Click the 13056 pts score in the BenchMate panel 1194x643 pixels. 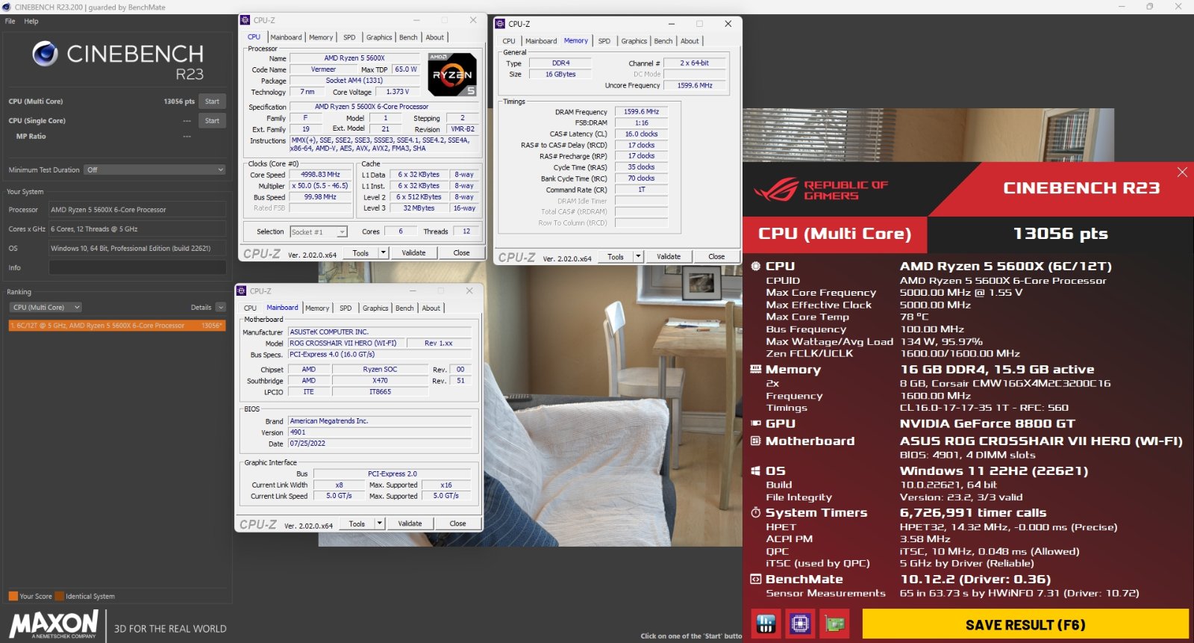(1060, 234)
